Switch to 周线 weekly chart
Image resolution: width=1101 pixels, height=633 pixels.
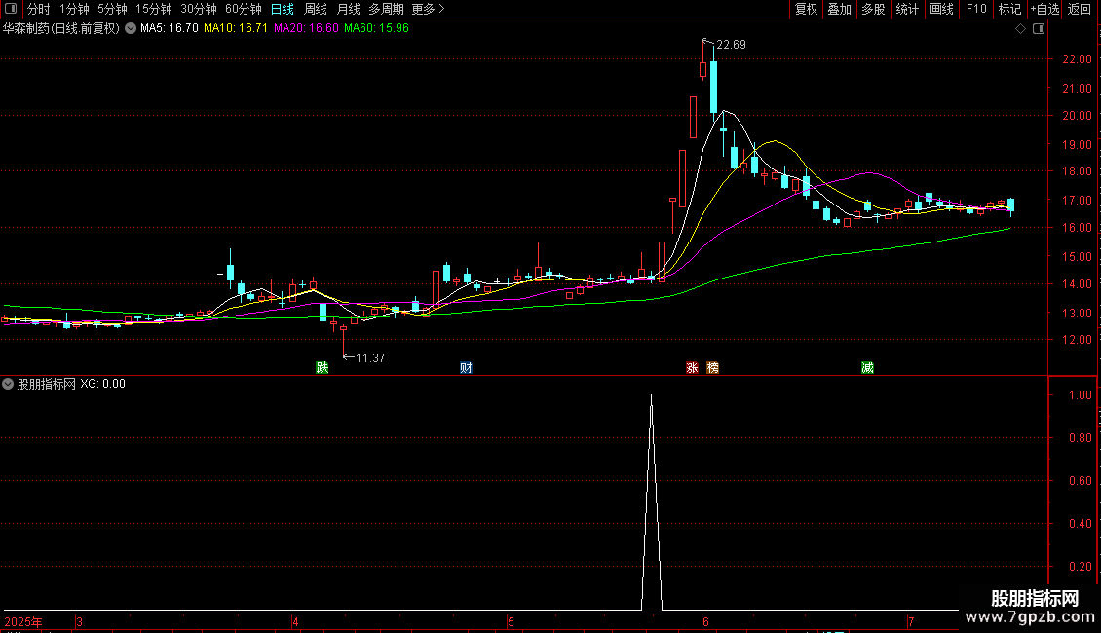coord(316,9)
